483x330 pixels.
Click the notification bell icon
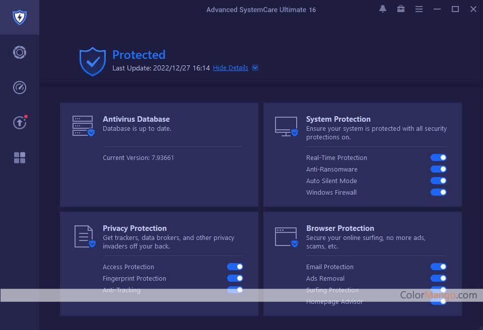click(383, 9)
